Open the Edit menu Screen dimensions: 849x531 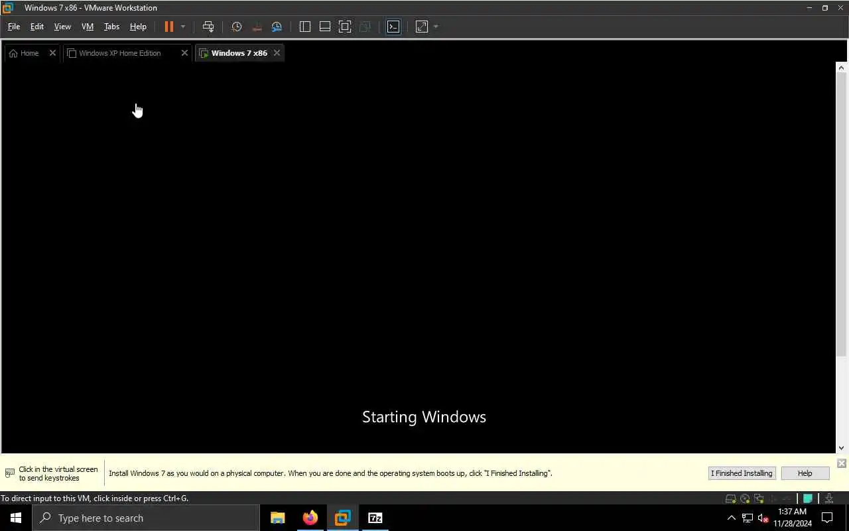[x=37, y=27]
